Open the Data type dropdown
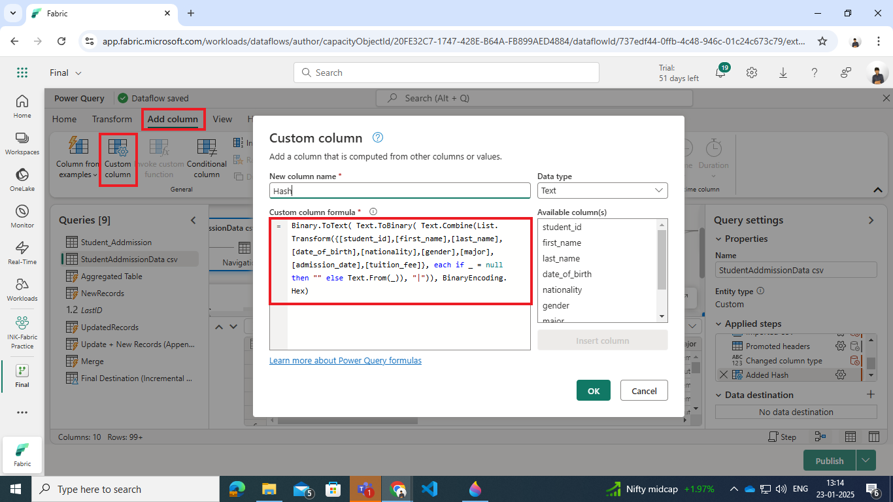 click(x=602, y=190)
